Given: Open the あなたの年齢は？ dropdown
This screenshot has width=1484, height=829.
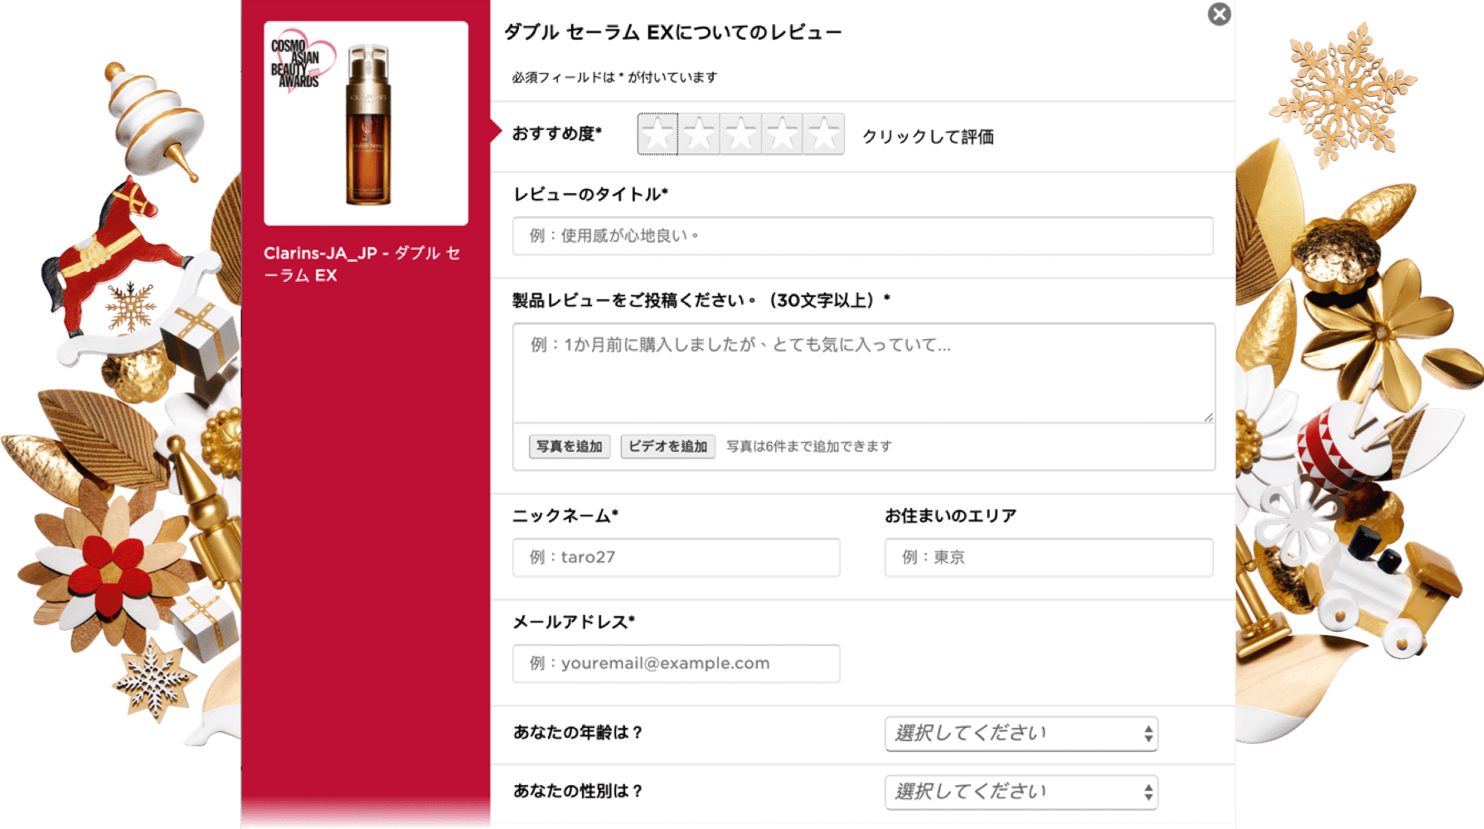Looking at the screenshot, I should click(x=1021, y=734).
